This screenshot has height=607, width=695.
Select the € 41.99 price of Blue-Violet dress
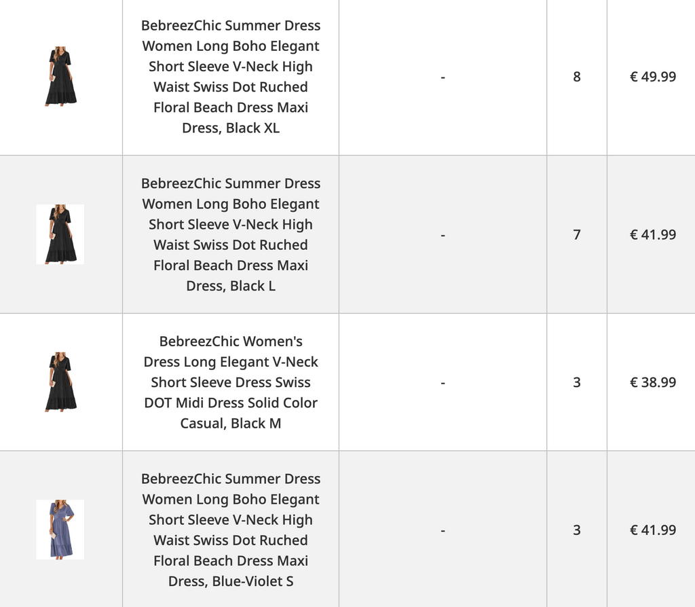653,530
